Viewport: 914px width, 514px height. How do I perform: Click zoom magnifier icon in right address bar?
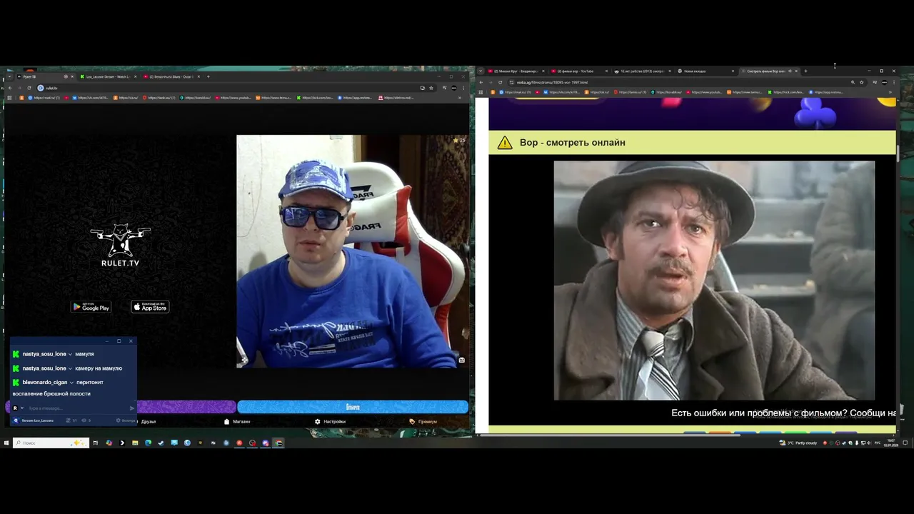tap(853, 82)
